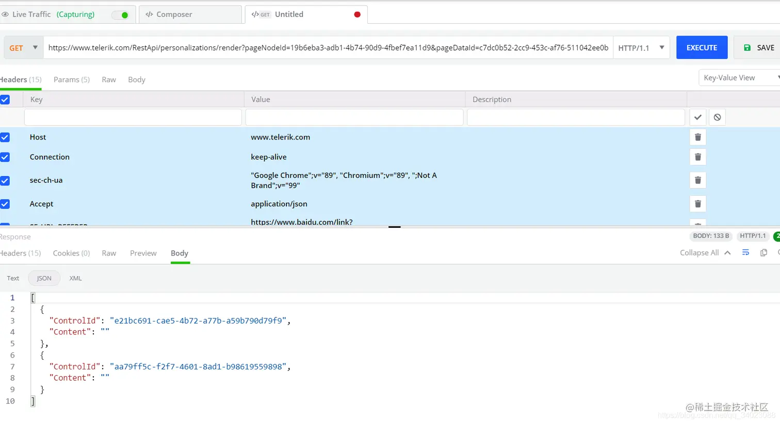The height and width of the screenshot is (424, 780).
Task: Select the Untitled GET request tab
Action: click(306, 14)
